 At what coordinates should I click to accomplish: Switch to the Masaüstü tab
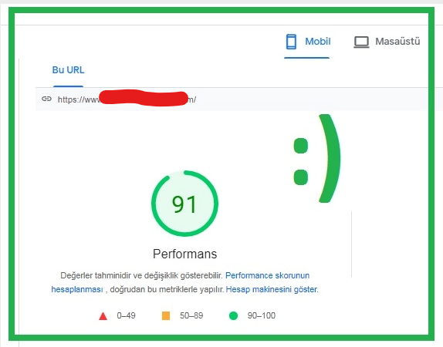click(x=387, y=42)
